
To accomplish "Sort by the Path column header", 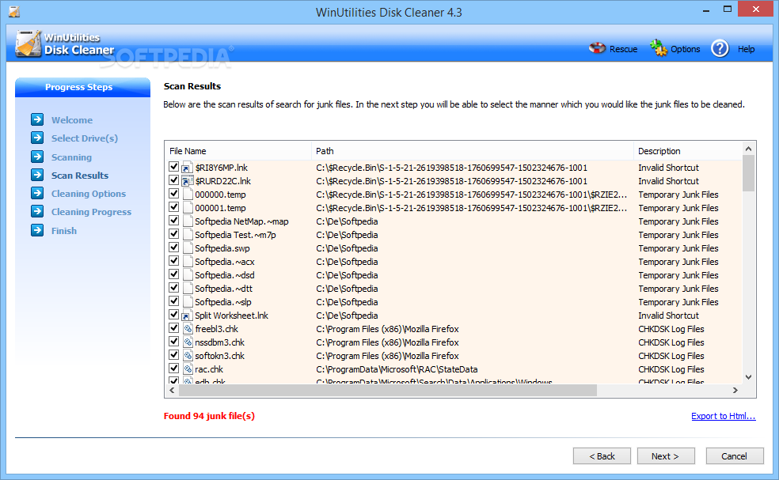I will 473,151.
